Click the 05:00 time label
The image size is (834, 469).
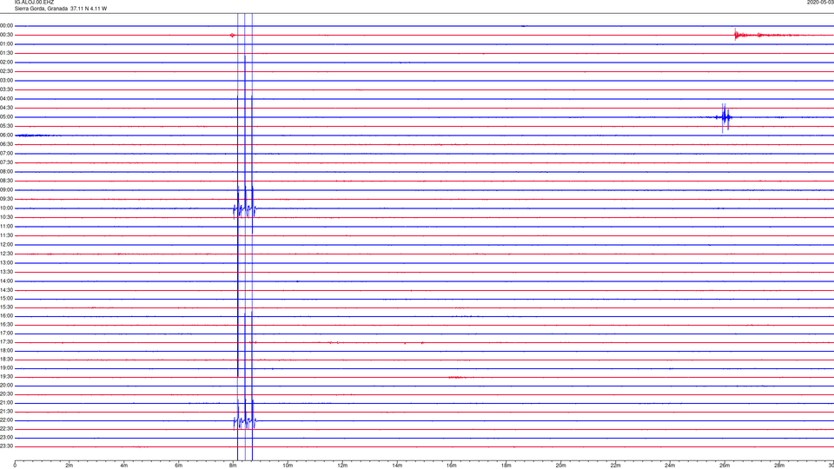coord(6,117)
